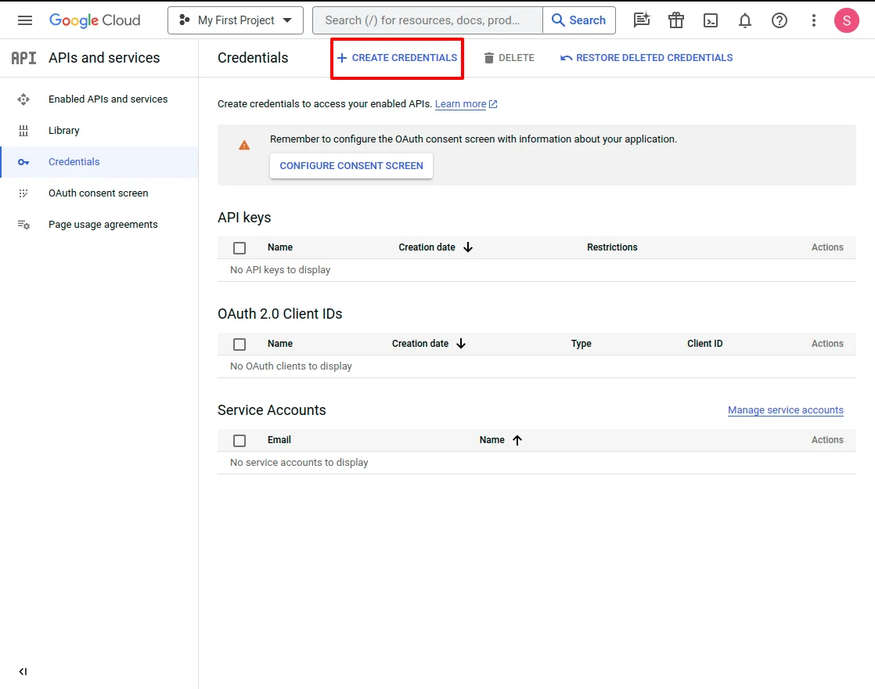Go to Enabled APIs and services
875x689 pixels.
108,99
